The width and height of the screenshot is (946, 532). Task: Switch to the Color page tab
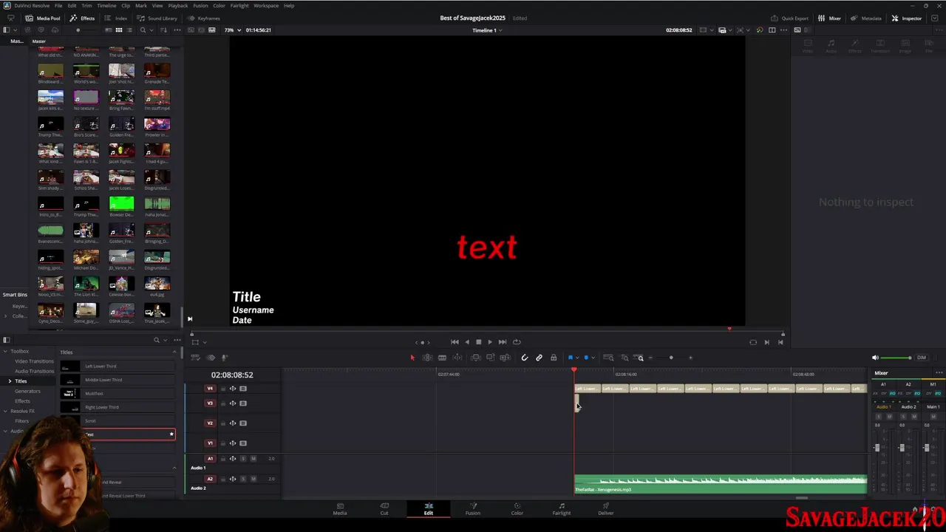click(517, 508)
